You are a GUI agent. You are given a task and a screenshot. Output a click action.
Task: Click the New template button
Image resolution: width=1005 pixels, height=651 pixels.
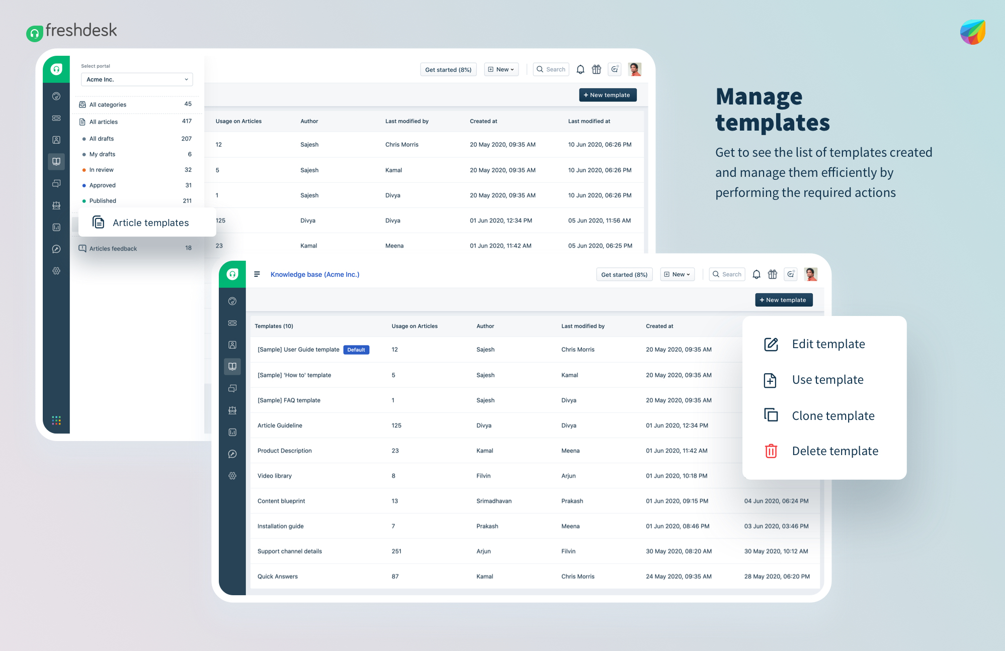pyautogui.click(x=782, y=299)
